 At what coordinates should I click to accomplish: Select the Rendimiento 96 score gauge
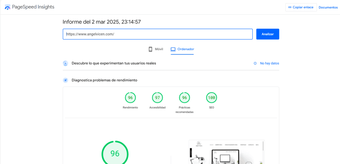(130, 98)
